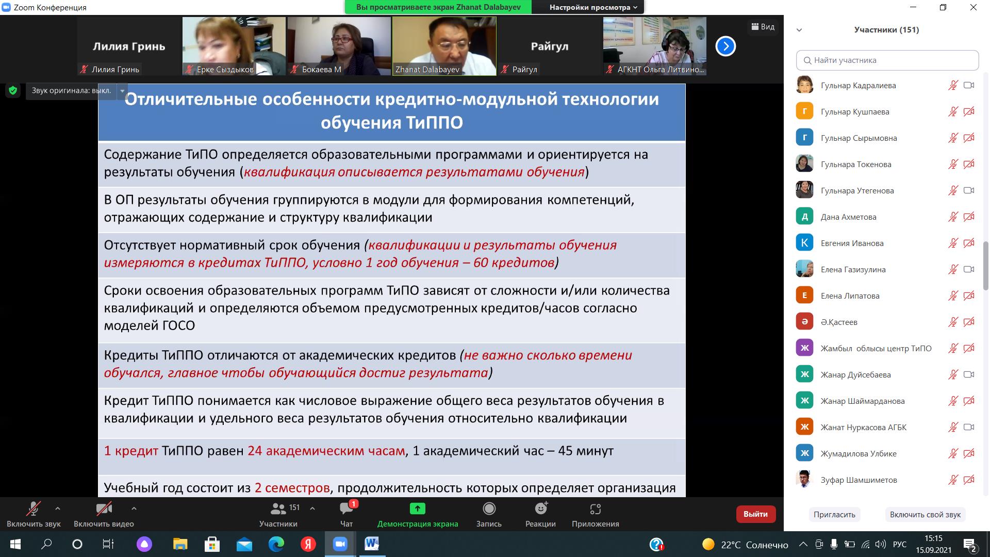
Task: Open Task View in the taskbar
Action: coord(108,544)
